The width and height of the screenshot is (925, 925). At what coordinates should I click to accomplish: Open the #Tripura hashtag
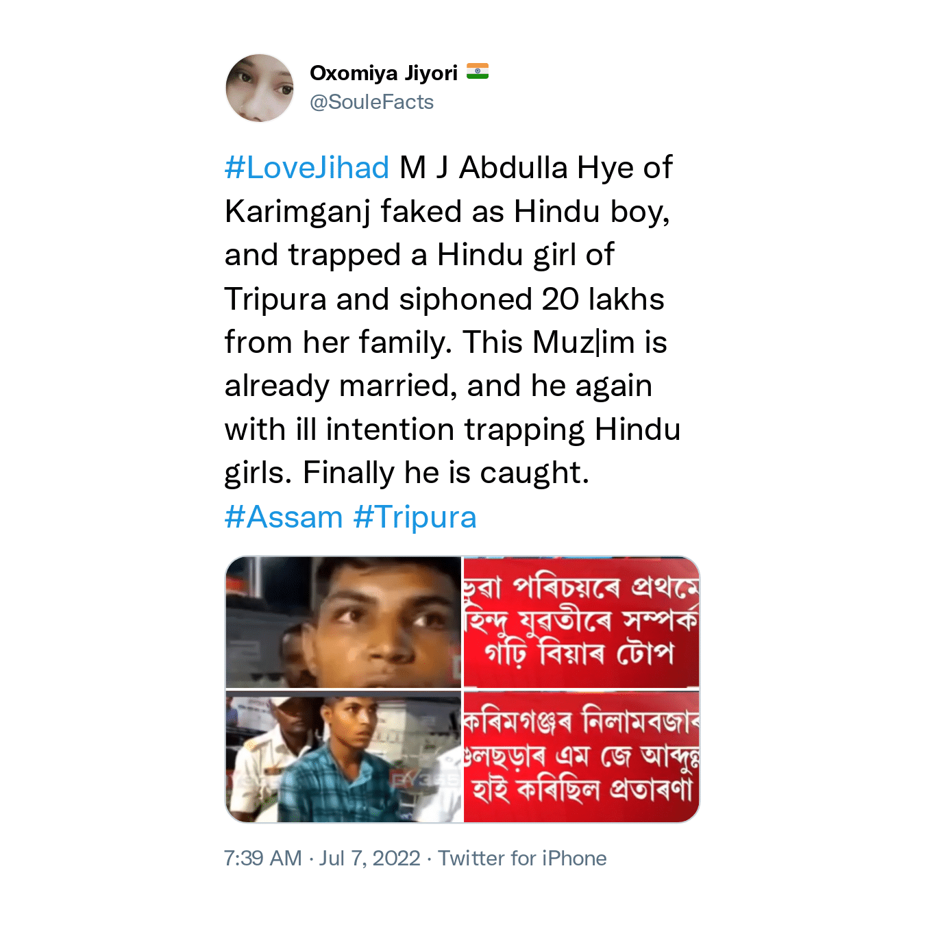click(415, 517)
